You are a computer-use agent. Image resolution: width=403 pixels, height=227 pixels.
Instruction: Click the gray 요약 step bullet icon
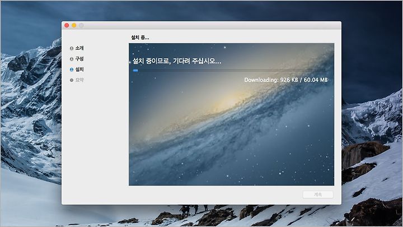pos(72,80)
